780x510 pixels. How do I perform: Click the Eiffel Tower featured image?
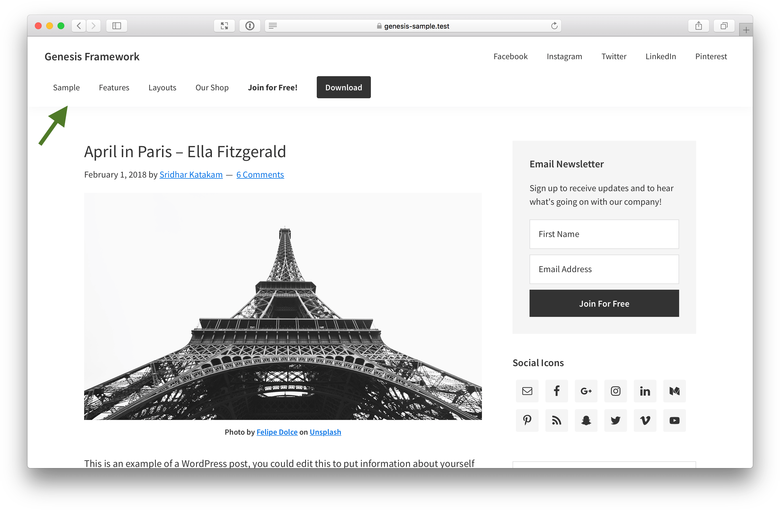[x=283, y=307]
